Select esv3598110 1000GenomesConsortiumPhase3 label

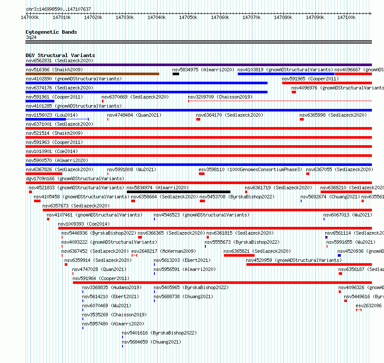pos(250,169)
